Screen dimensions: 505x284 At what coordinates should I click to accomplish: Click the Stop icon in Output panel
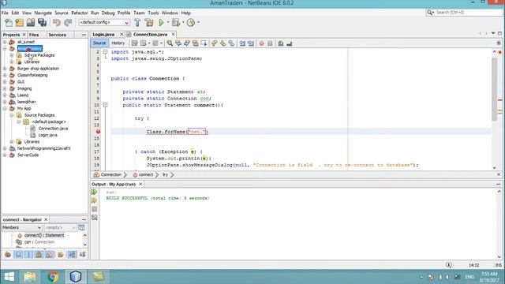point(94,209)
